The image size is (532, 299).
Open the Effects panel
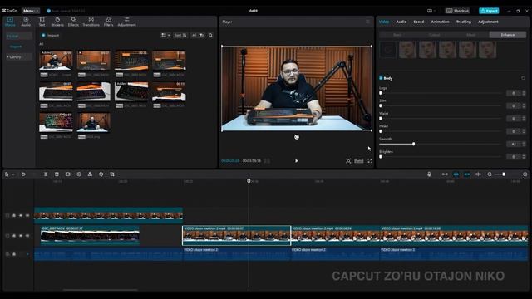pyautogui.click(x=73, y=22)
